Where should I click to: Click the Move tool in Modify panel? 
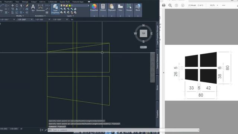coord(13,6)
